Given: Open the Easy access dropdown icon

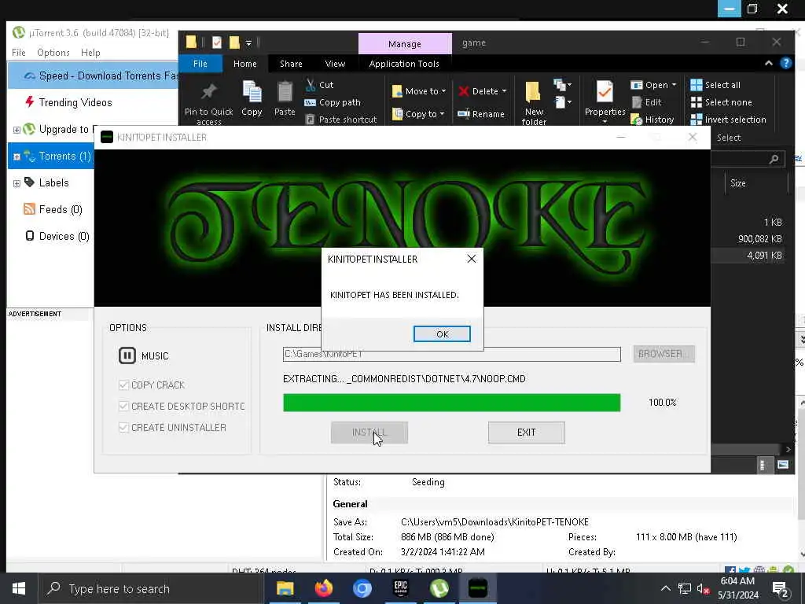Looking at the screenshot, I should click(x=562, y=102).
